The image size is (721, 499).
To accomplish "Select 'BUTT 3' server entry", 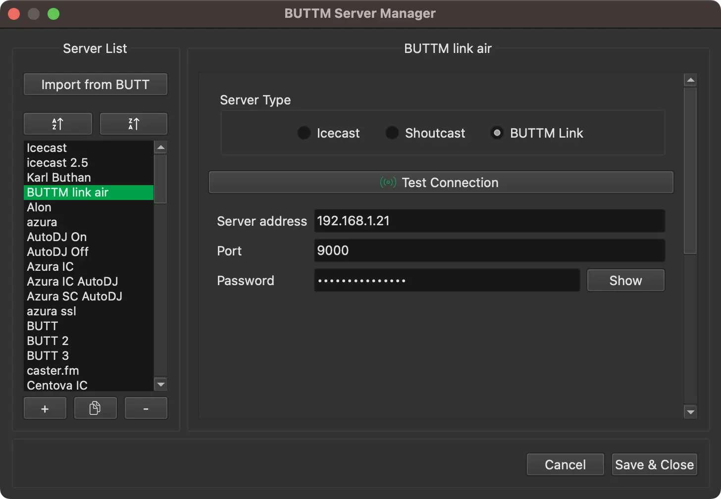I will (89, 356).
